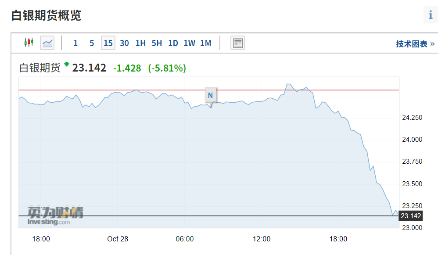Switch to candlestick chart view
438x255 pixels.
pyautogui.click(x=29, y=43)
